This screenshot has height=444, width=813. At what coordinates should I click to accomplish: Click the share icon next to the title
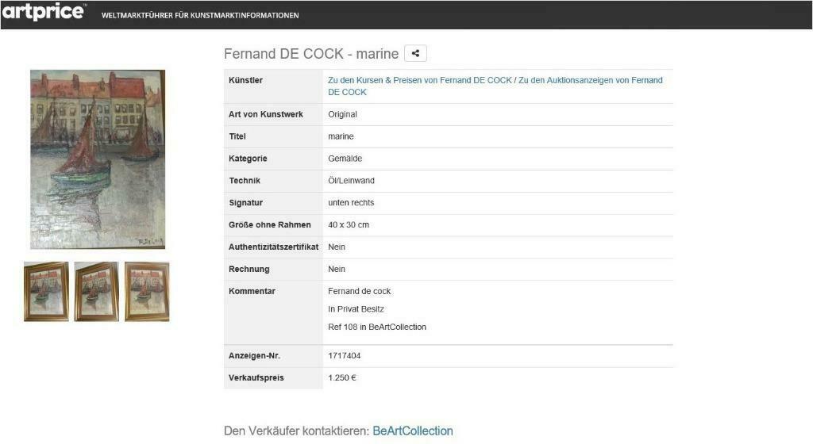415,53
